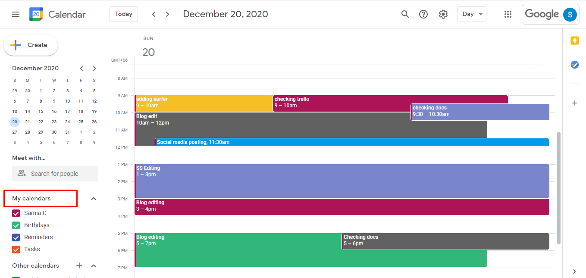Viewport: 586px width, 278px height.
Task: Click the main menu hamburger icon
Action: click(16, 14)
